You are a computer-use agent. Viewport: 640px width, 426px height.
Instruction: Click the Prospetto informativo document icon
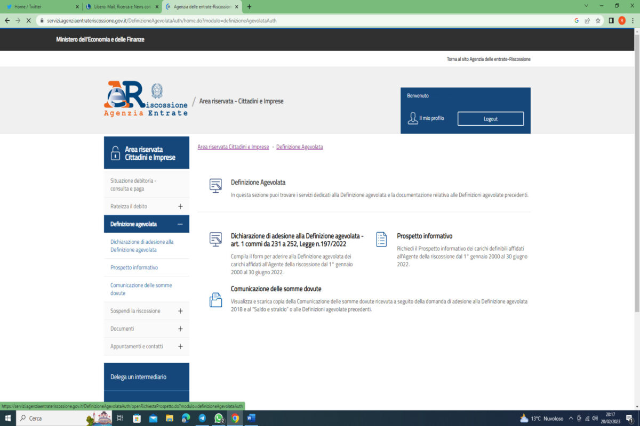click(x=381, y=240)
